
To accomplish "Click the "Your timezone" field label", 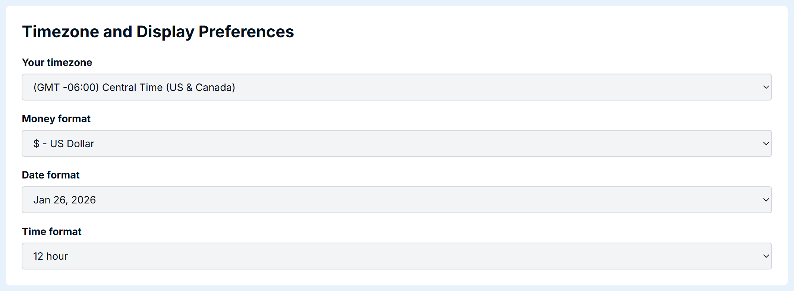I will tap(57, 62).
